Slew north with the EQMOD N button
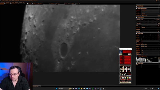160x90 pixels. (123, 67)
